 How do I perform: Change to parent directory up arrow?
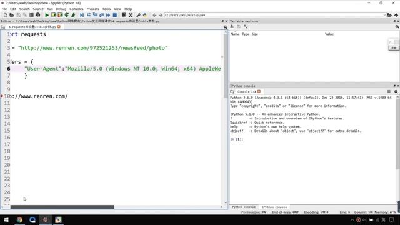point(396,15)
